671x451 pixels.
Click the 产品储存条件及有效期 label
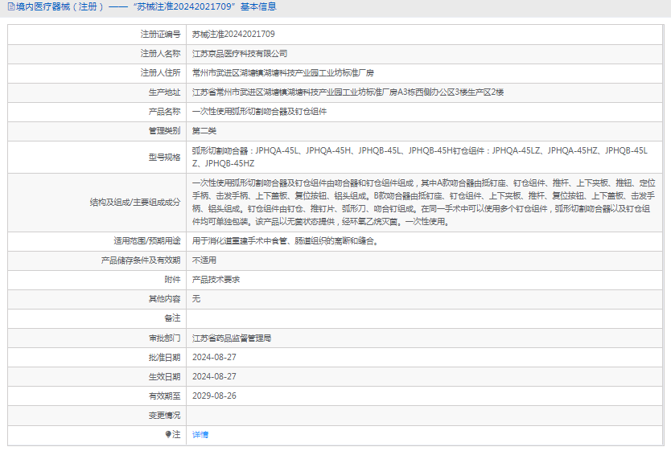point(141,260)
